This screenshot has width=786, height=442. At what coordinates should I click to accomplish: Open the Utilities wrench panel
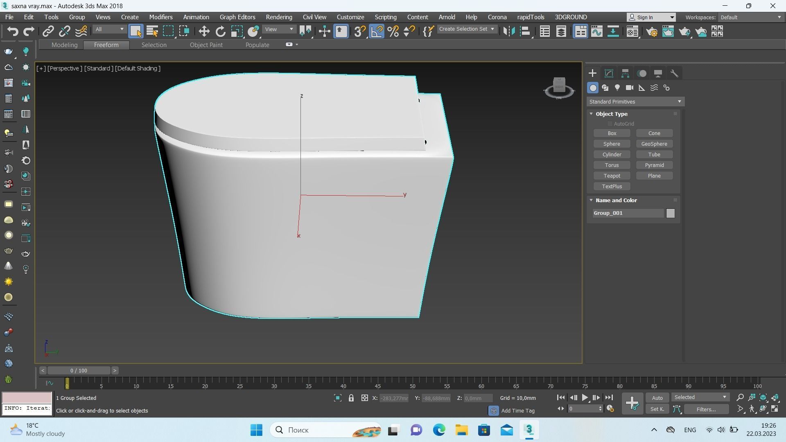(x=674, y=74)
